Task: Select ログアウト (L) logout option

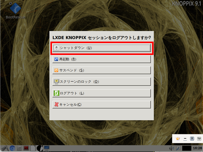Action: click(x=101, y=93)
